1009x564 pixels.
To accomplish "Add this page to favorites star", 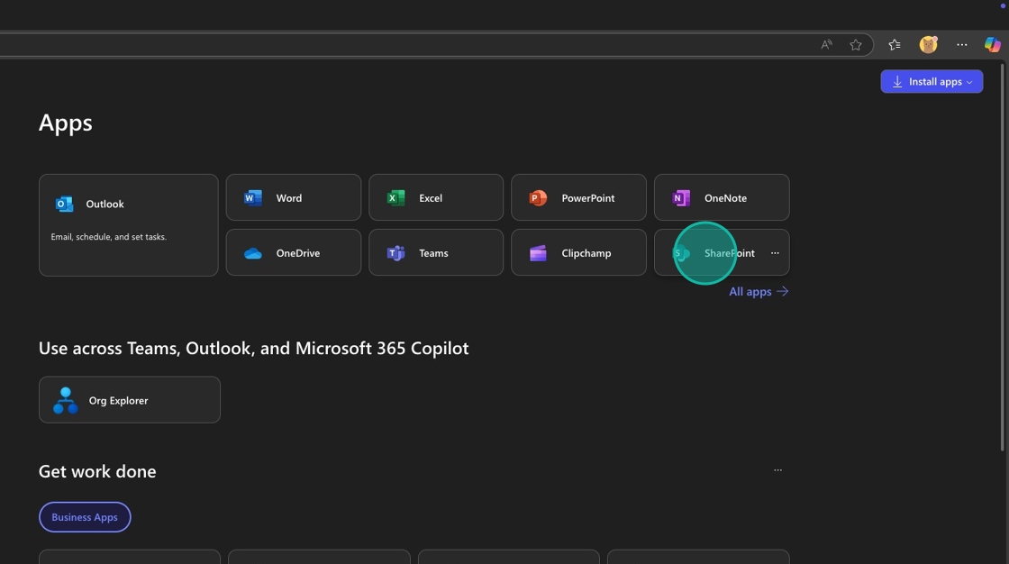I will [856, 45].
